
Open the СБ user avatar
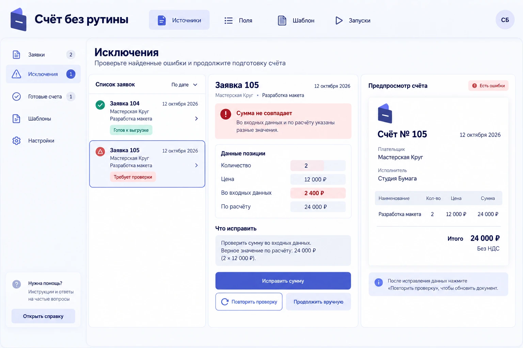(x=505, y=20)
